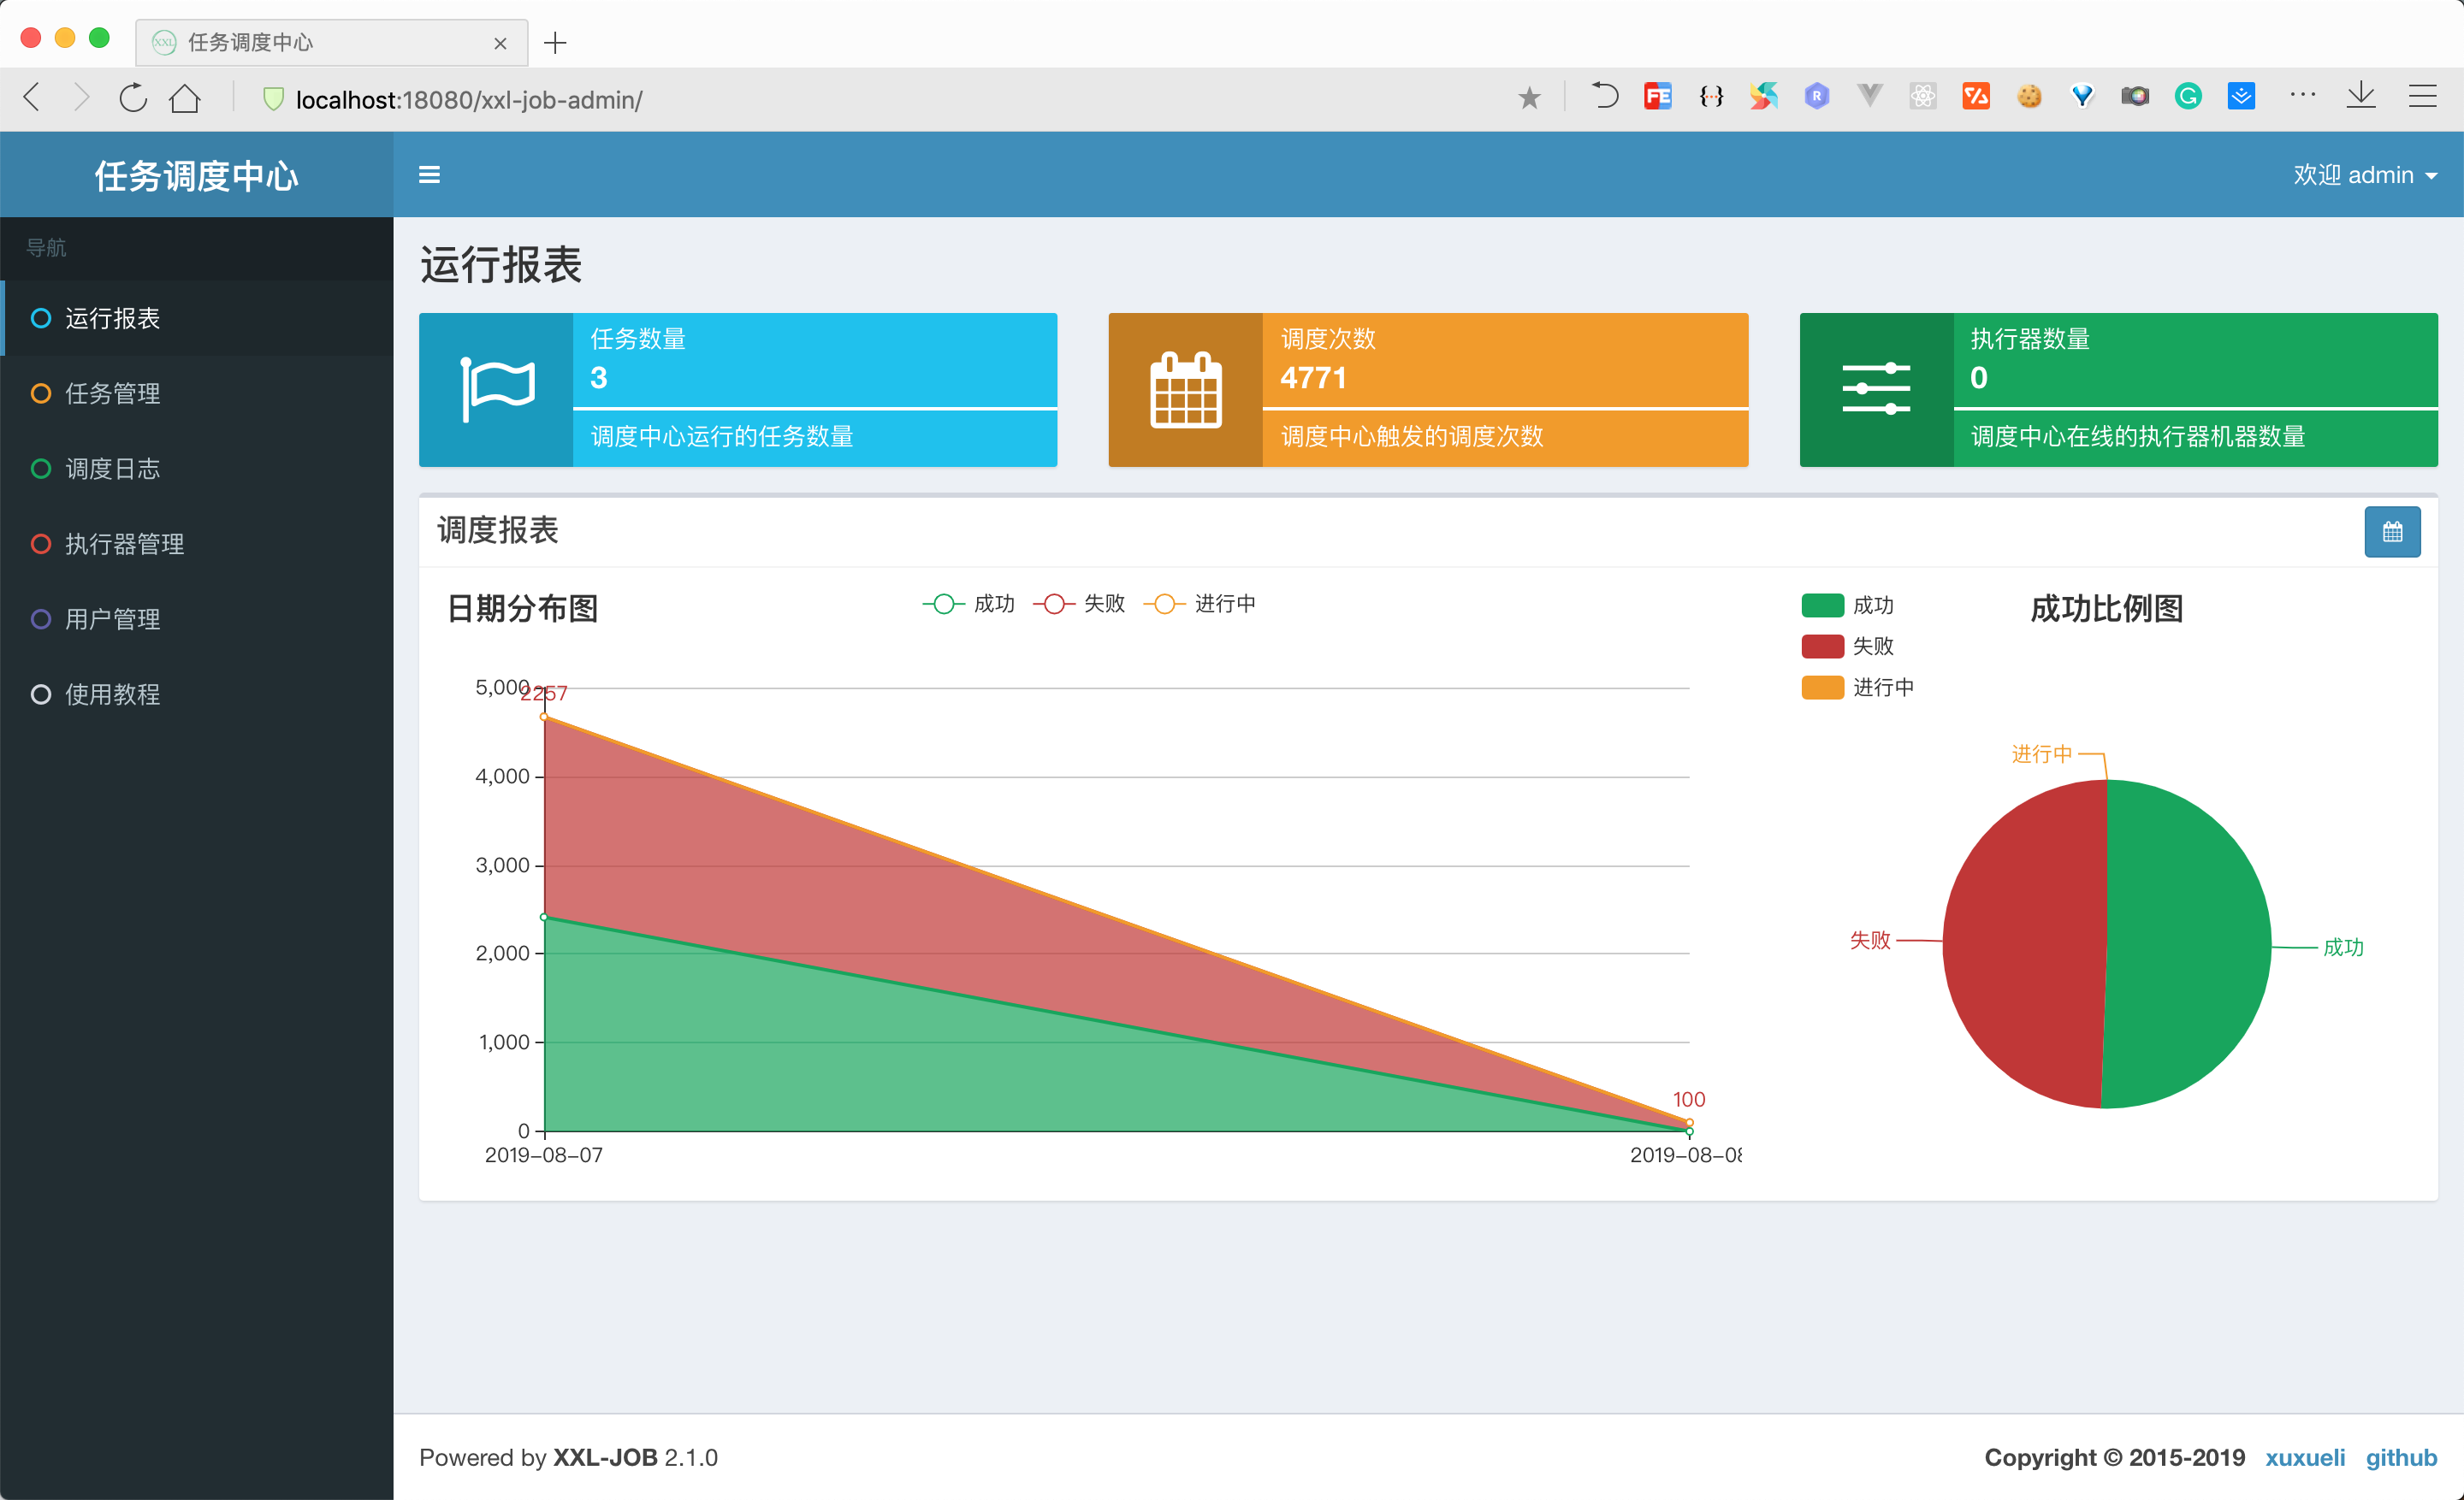Click the Grammarly extension icon
Screen dimensions: 2464x1500
tap(2187, 96)
